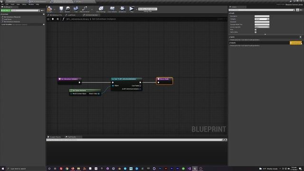Click the function icon beside the breadcrumb
Image resolution: width=304 pixels, height=171 pixels.
pos(63,19)
